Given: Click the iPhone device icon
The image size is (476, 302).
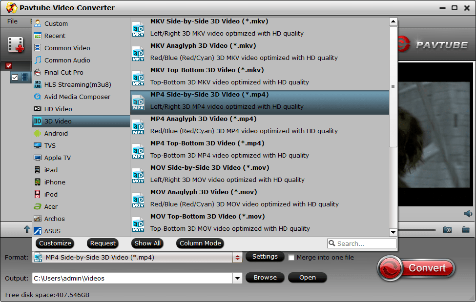Looking at the screenshot, I should pyautogui.click(x=38, y=182).
